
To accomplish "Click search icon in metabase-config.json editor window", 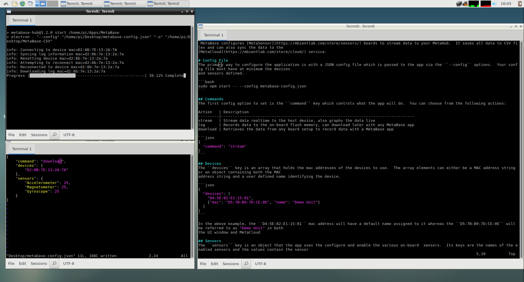I will pyautogui.click(x=54, y=263).
